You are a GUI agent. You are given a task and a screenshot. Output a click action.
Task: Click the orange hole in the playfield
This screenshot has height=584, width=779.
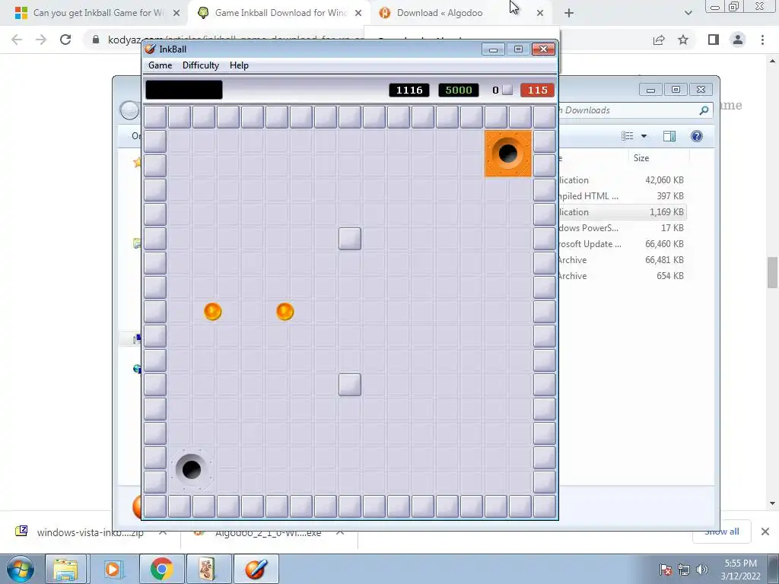click(507, 154)
